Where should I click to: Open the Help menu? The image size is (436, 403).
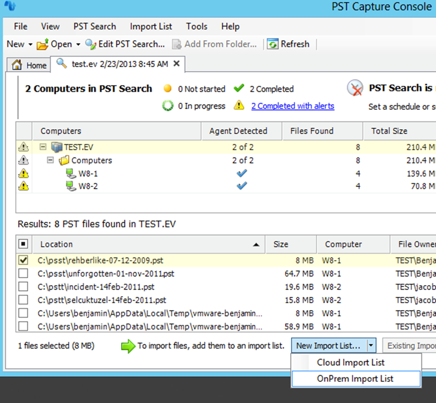click(230, 27)
